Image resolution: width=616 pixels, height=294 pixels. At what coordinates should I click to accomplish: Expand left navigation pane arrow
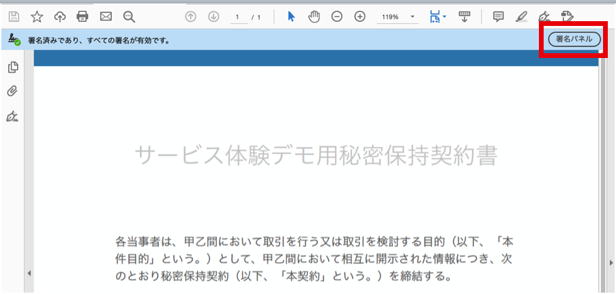[x=29, y=273]
